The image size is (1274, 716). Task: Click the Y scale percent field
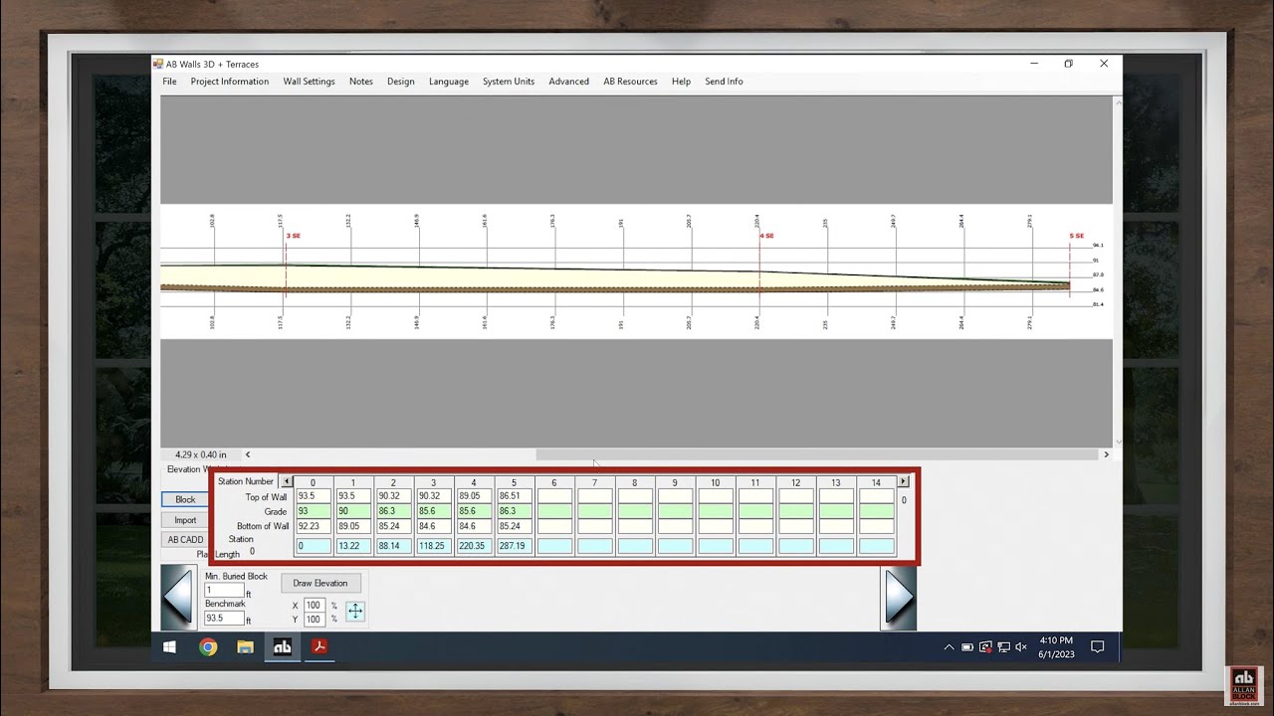tap(314, 619)
